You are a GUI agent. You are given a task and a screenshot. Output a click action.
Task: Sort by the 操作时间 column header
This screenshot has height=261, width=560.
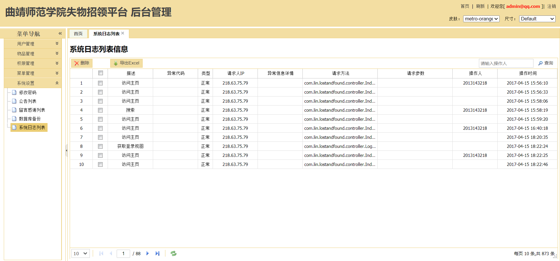[528, 73]
